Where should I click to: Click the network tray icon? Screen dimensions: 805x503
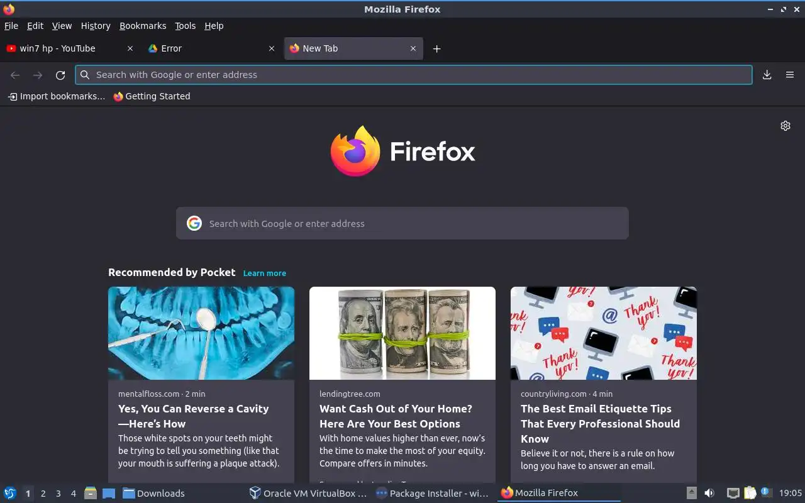[x=733, y=493]
